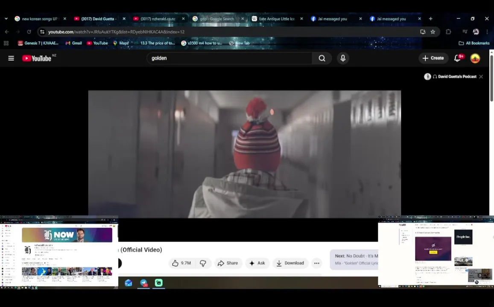Open Chrome apps grid shortcut
This screenshot has height=307, width=494.
pos(6,43)
